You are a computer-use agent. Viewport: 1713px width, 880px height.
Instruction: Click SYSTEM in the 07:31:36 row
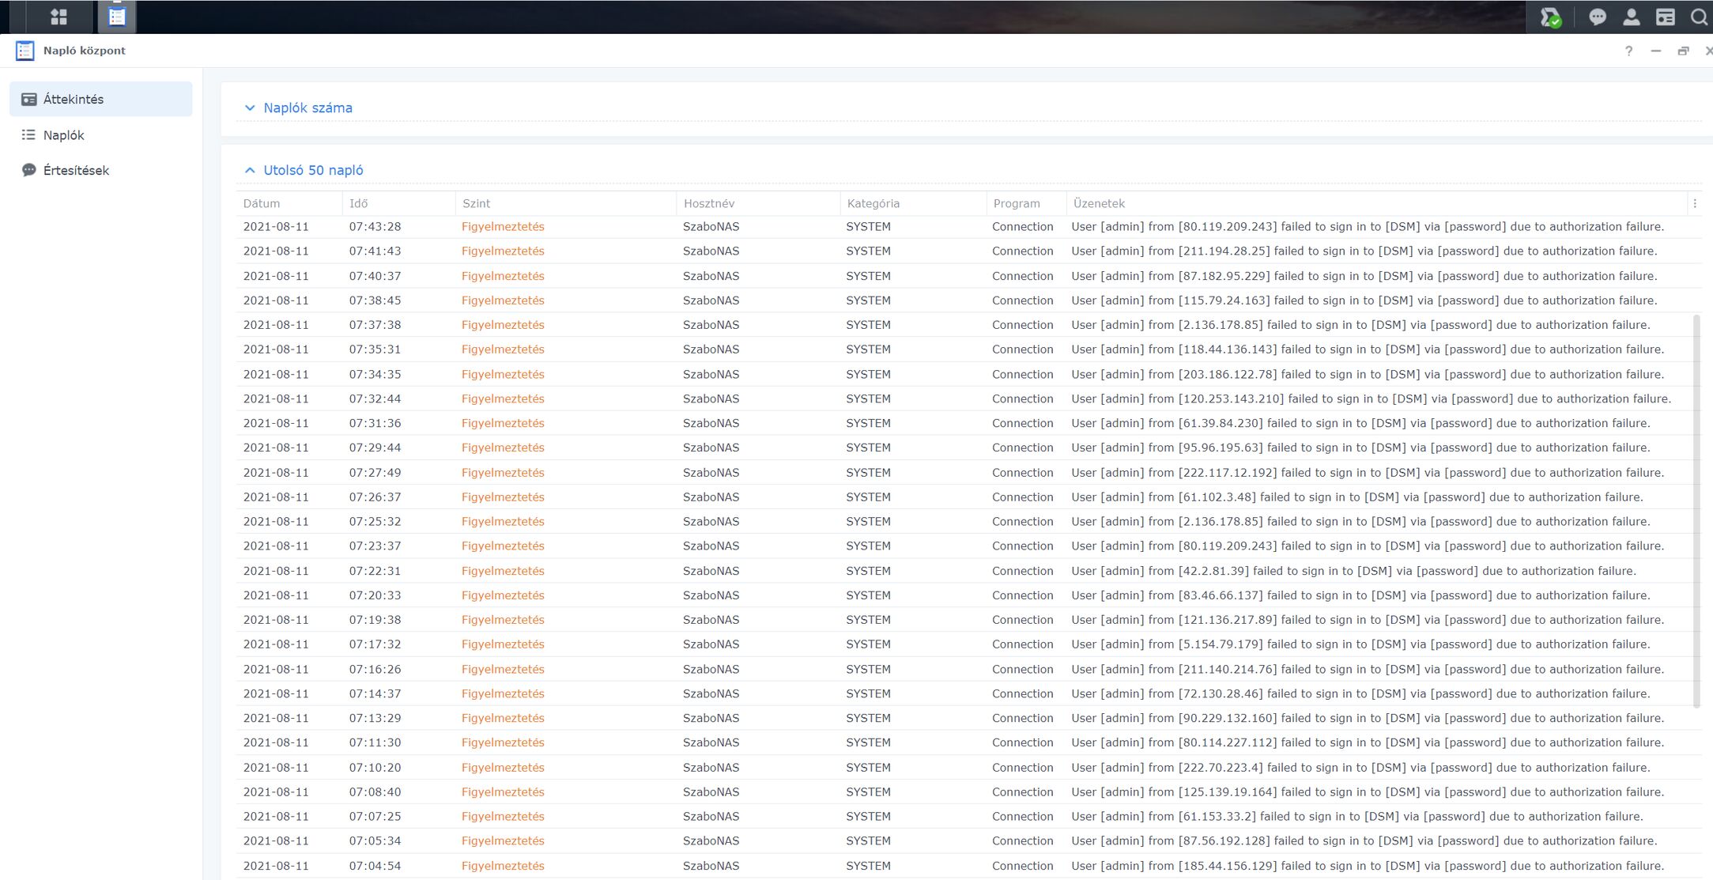click(868, 423)
